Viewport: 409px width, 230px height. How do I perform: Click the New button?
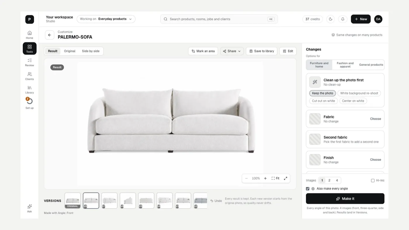(361, 19)
